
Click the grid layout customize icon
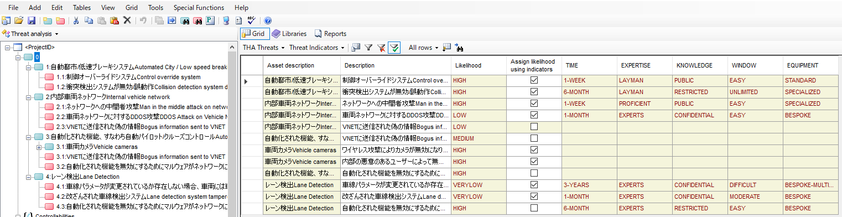[356, 48]
